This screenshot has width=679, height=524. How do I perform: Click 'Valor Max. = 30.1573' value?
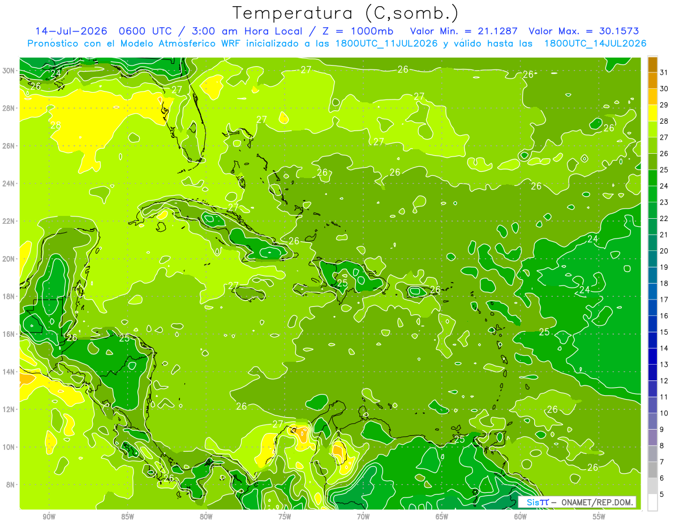pyautogui.click(x=583, y=31)
